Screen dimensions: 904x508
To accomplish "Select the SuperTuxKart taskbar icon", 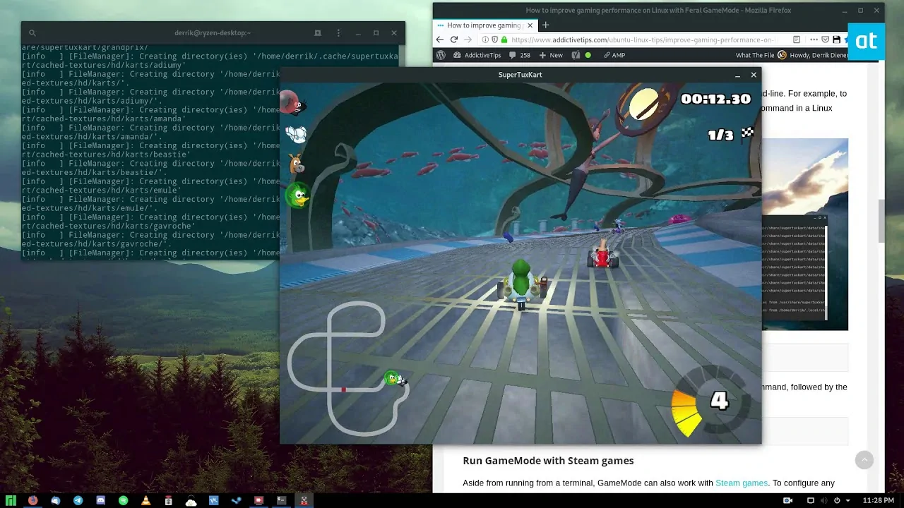I will (x=304, y=500).
